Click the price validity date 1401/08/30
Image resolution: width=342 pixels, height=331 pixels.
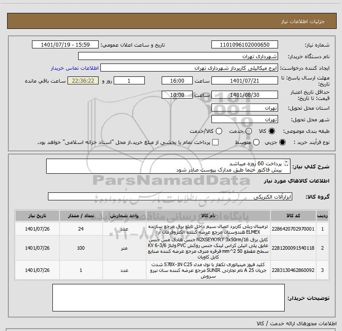click(x=244, y=95)
